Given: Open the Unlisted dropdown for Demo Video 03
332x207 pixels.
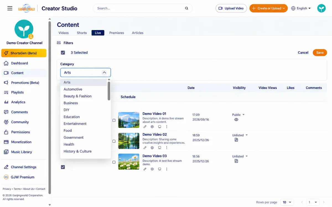Looking at the screenshot, I should coord(240,156).
